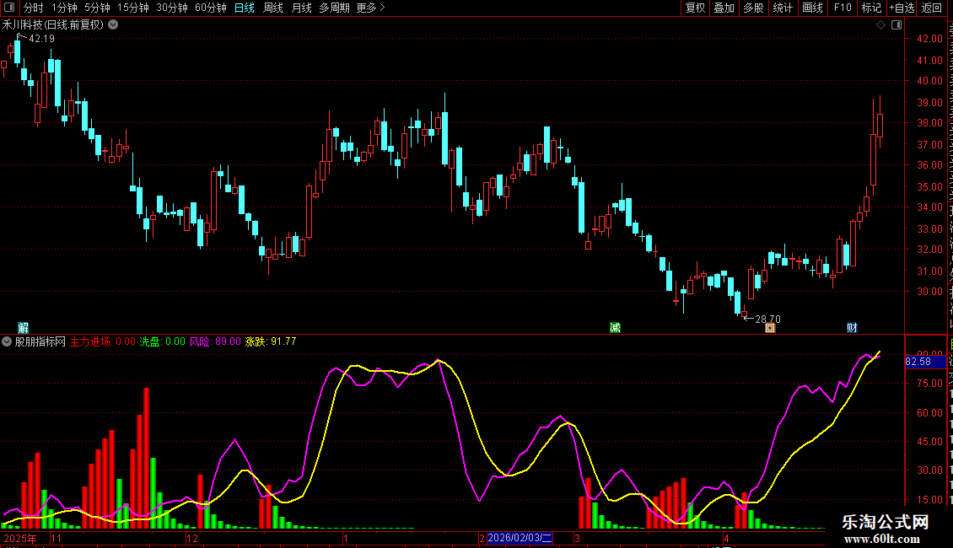This screenshot has width=953, height=548.
Task: Click the 2026/02/03 date marker
Action: coord(520,538)
